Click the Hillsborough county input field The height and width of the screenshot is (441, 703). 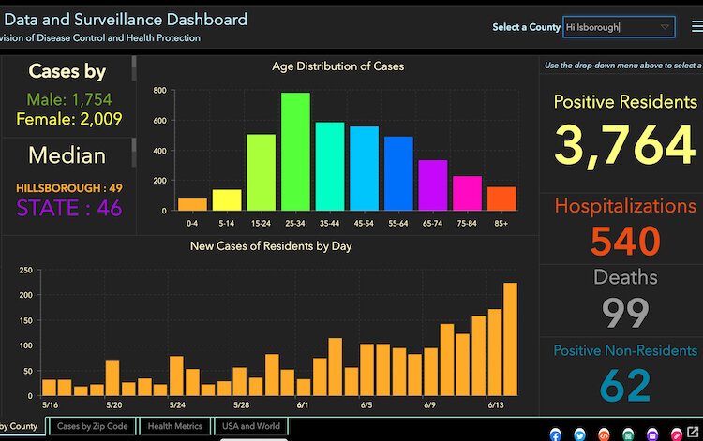pyautogui.click(x=619, y=27)
